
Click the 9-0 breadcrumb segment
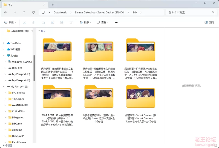[x=134, y=12]
